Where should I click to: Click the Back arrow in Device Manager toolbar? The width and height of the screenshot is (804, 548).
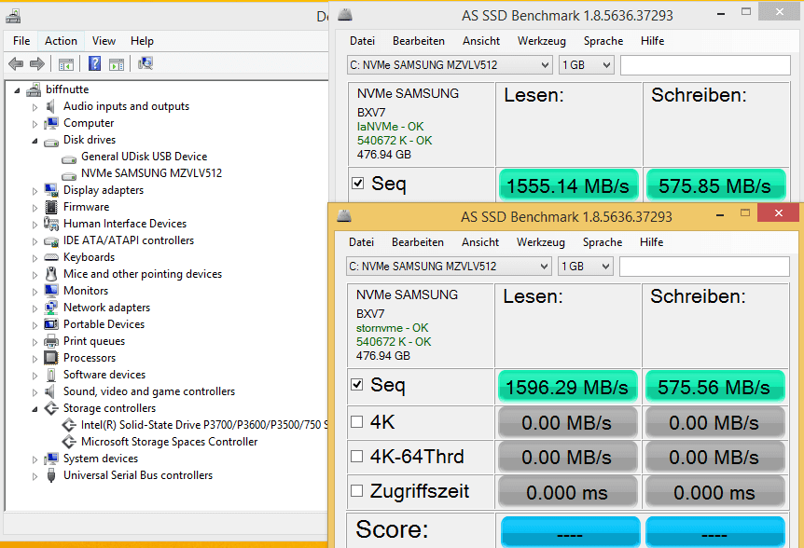[16, 64]
